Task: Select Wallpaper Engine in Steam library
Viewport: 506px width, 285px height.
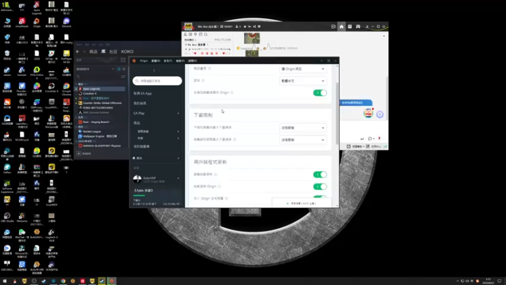Action: point(98,136)
